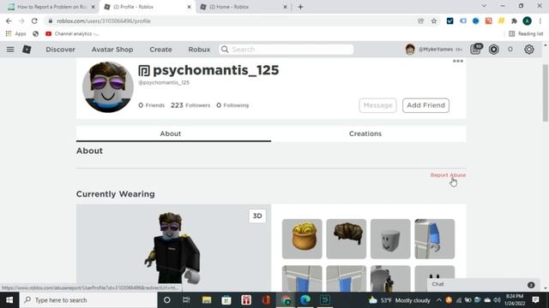Open the Chat panel bar

[483, 285]
